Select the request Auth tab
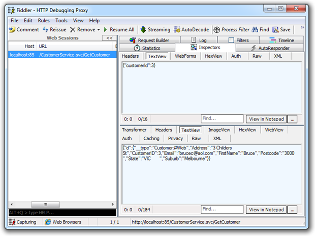Screen dimensions: 315x236 [236, 56]
